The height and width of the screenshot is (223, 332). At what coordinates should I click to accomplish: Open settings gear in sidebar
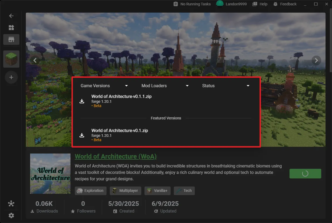(11, 215)
